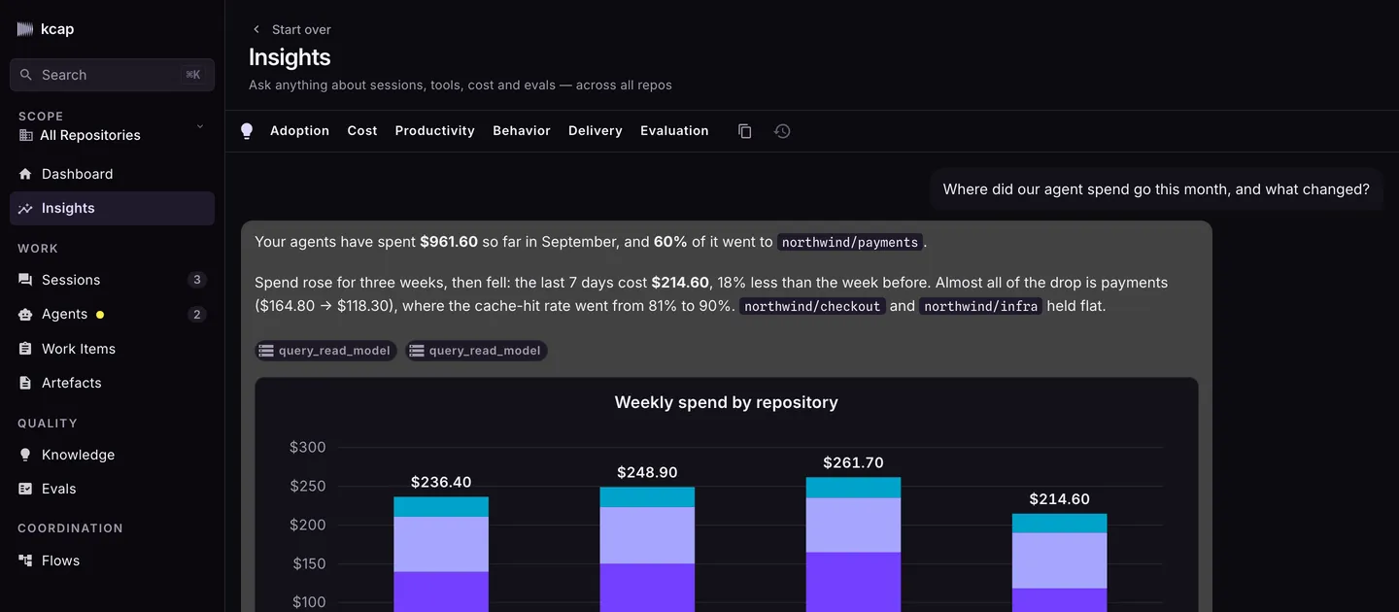Click the purple segment of $248.90 bar
This screenshot has height=612, width=1399.
(647, 588)
